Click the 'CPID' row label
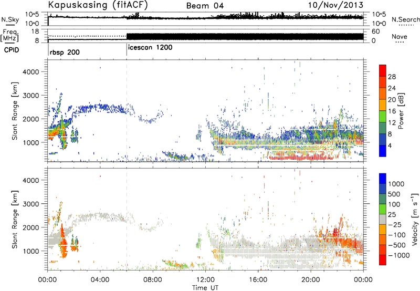420x291 pixels. click(x=12, y=50)
